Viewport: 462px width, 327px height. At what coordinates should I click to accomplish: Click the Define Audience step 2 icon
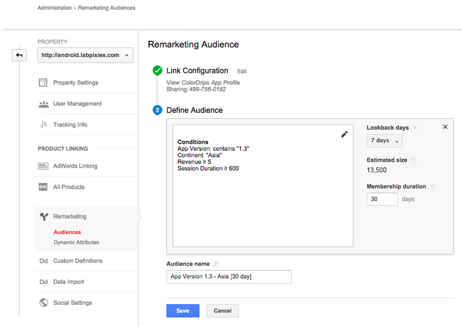click(x=158, y=110)
